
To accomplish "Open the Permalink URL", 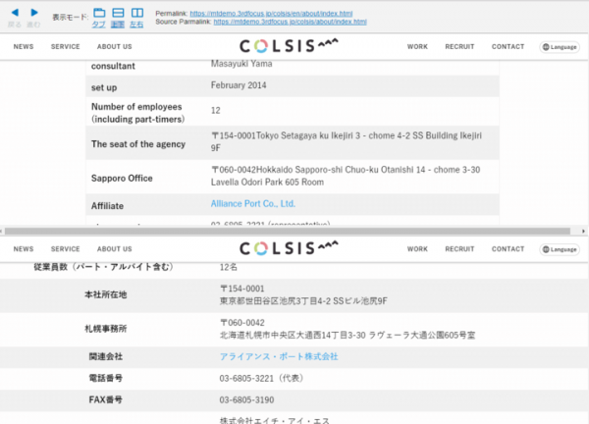I will 271,14.
